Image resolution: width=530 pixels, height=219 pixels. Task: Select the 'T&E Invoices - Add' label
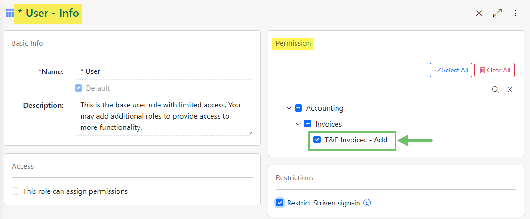356,140
